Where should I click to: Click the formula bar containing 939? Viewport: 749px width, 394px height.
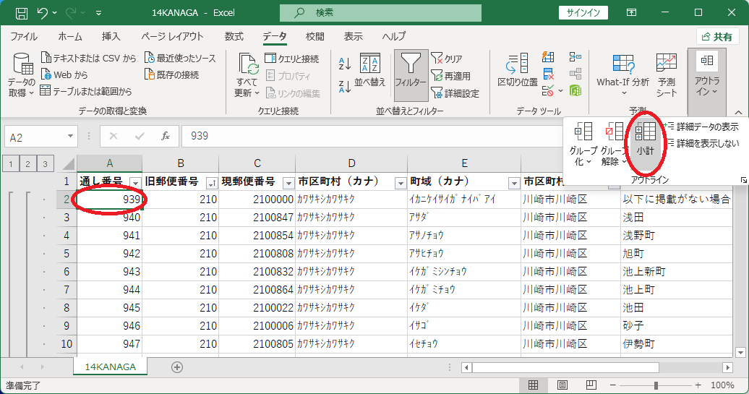[372, 136]
